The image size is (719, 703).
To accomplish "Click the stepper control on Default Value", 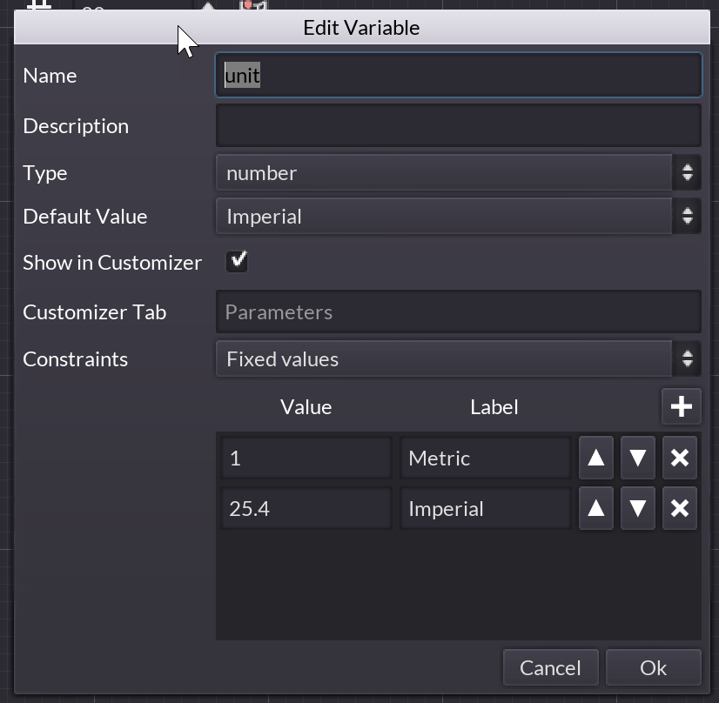I will tap(687, 217).
